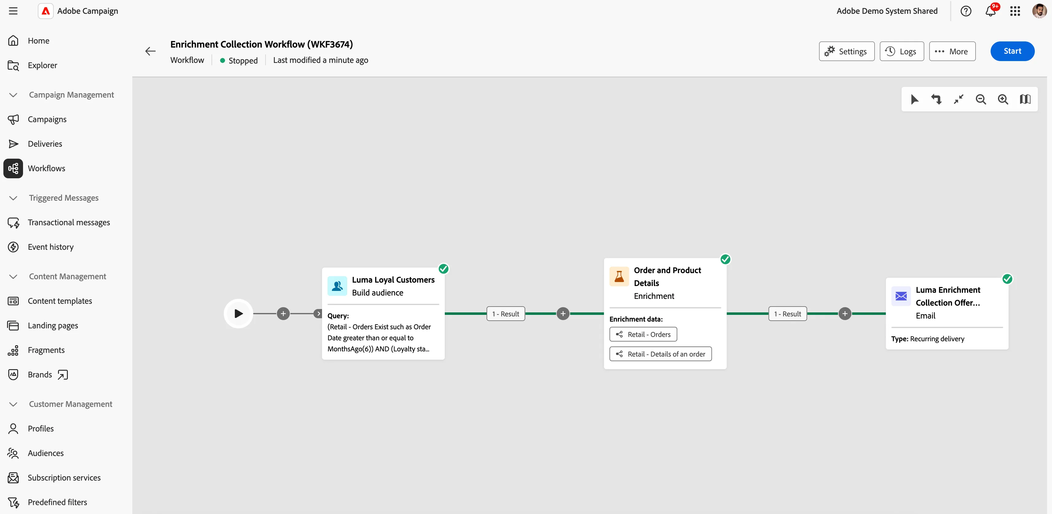Add activity before Luma Loyal Customers
This screenshot has height=514, width=1052.
click(x=283, y=314)
